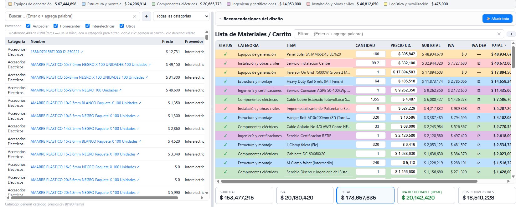
Task: Toggle status checkmark for Gabinete DC 60X60X20
Action: [225, 154]
